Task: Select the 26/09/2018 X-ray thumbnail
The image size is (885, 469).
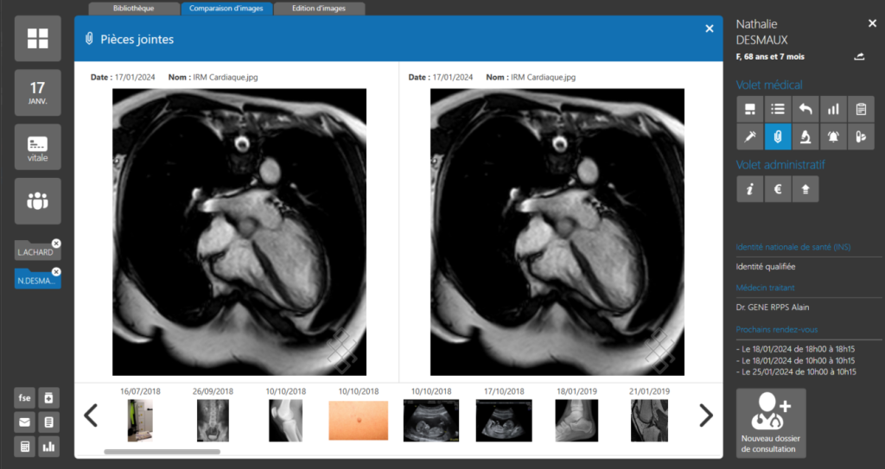Action: click(x=213, y=420)
